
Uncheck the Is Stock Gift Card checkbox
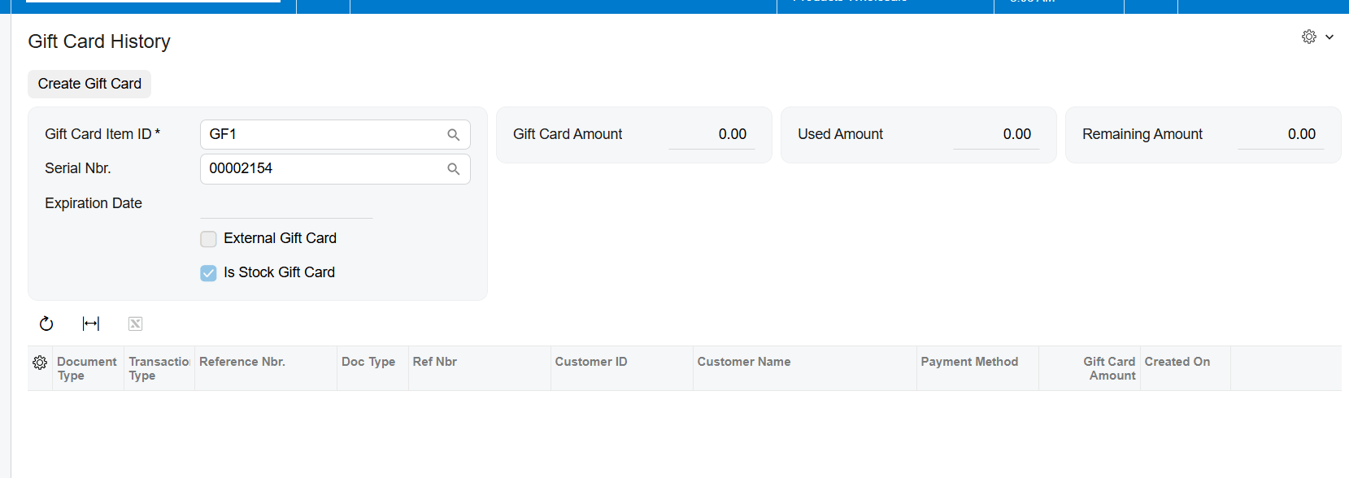(x=208, y=273)
